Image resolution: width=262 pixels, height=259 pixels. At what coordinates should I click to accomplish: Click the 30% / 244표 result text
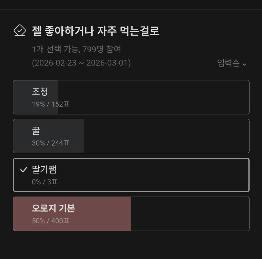click(x=51, y=143)
